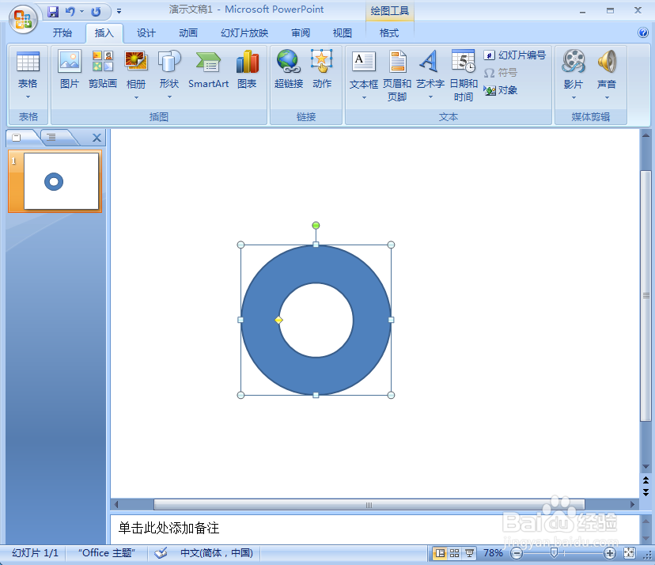The width and height of the screenshot is (655, 565).
Task: Add a 超链接 hyperlink
Action: [289, 70]
